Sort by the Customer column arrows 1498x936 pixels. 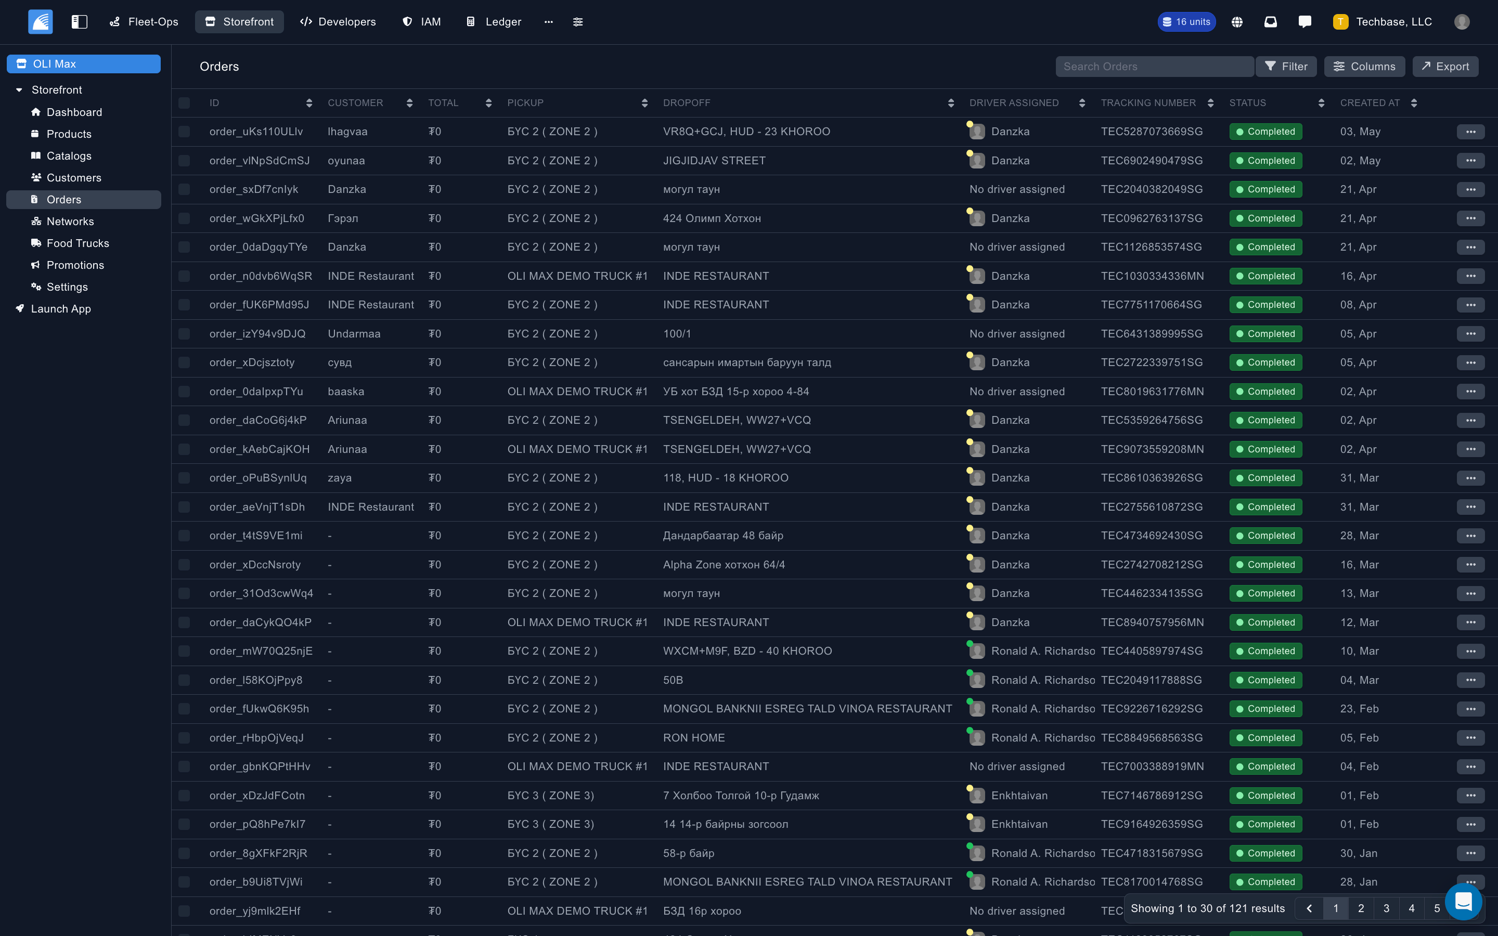point(409,103)
